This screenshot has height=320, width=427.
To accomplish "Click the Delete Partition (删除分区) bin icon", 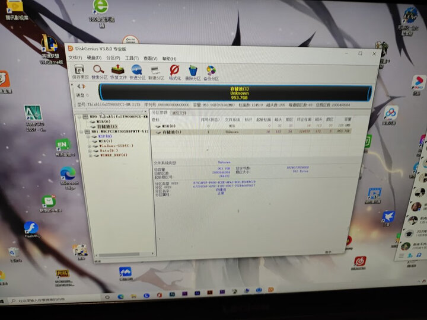I will coord(193,73).
